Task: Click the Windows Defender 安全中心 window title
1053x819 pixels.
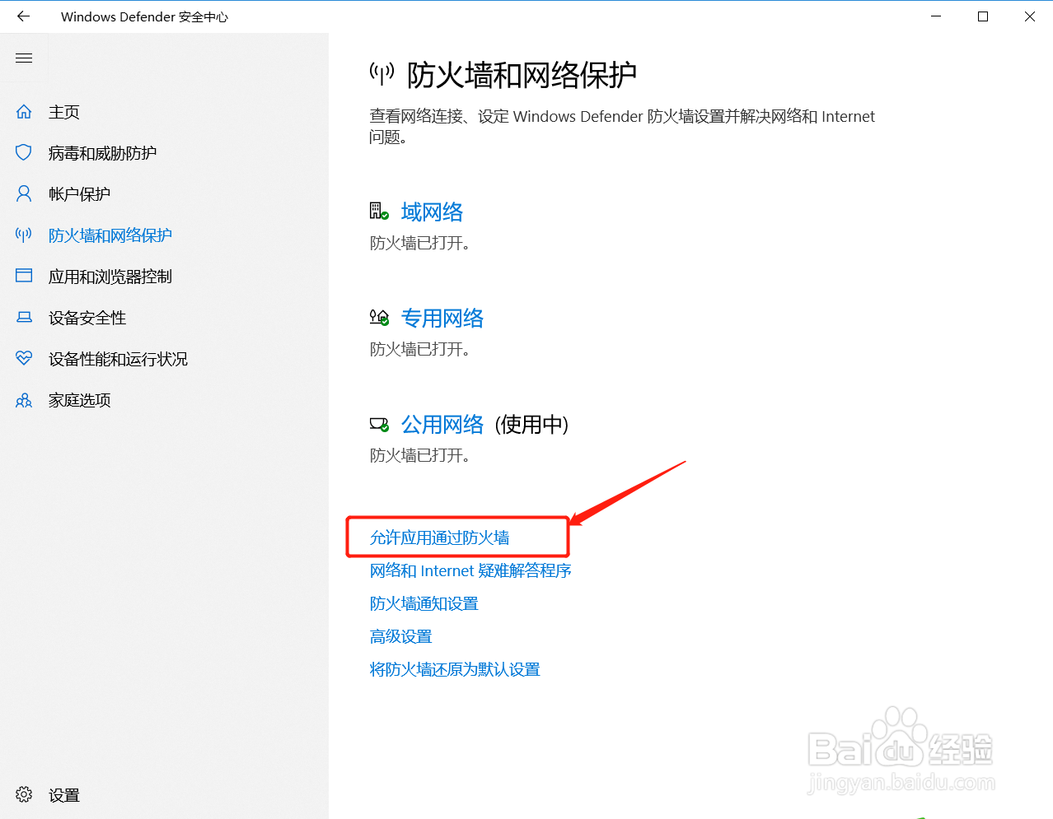Action: click(x=144, y=16)
